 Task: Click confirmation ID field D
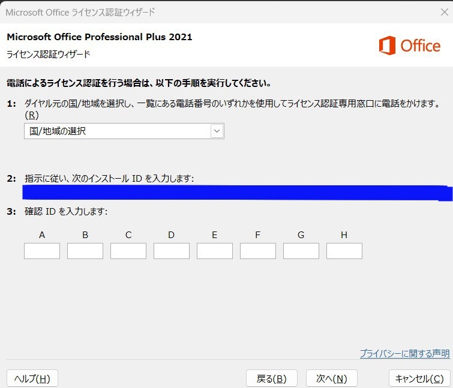pos(172,251)
